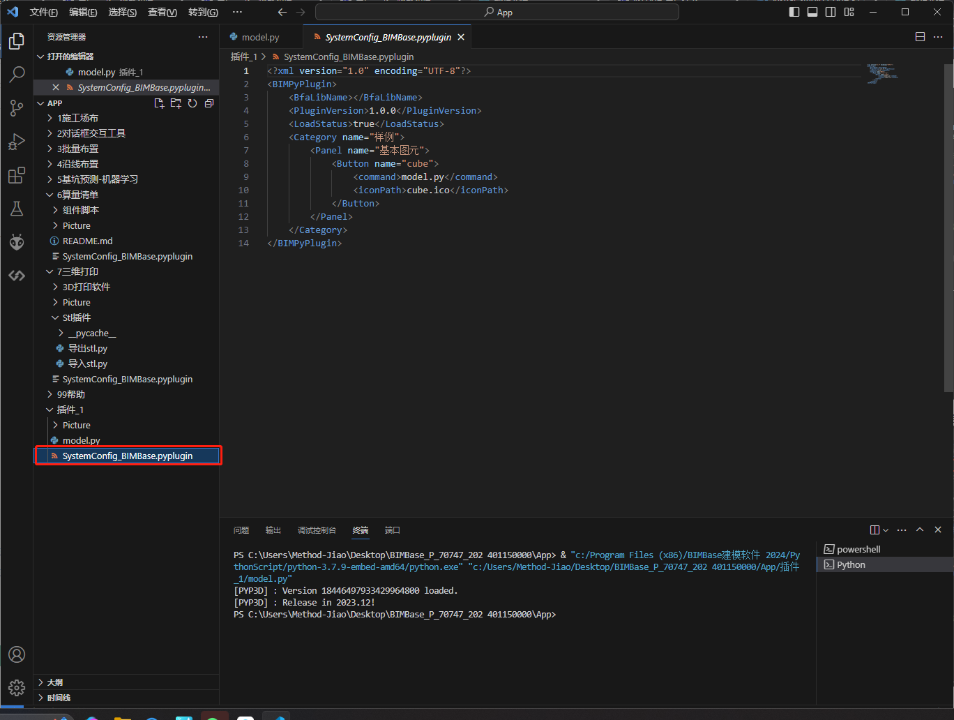This screenshot has width=954, height=720.
Task: Collapse the 6算量清单 folder
Action: click(x=77, y=195)
